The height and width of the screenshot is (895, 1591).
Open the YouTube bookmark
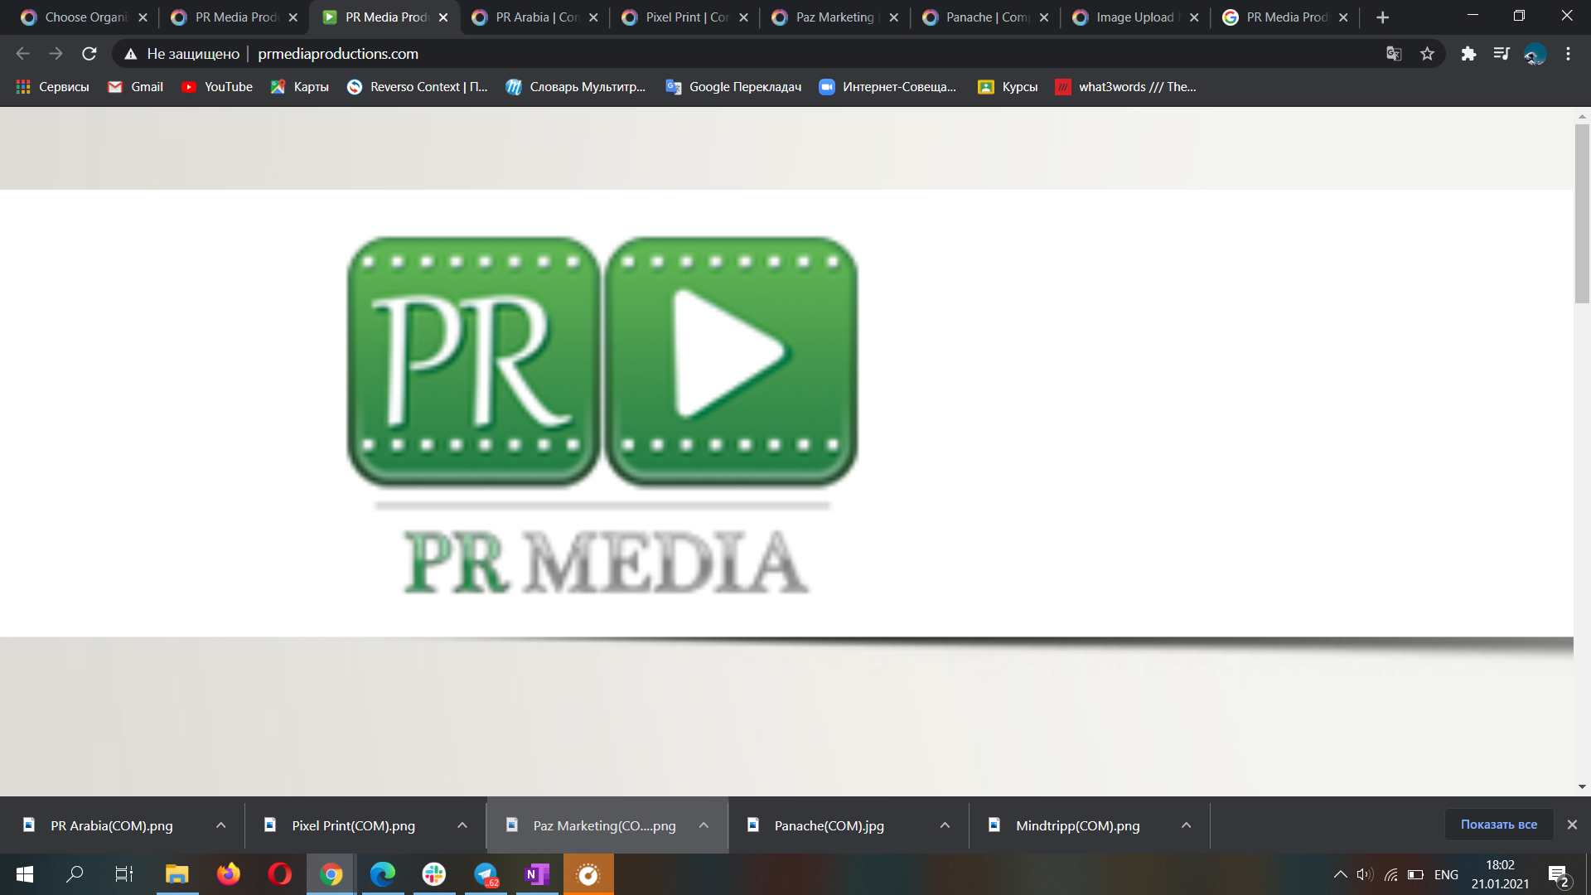pos(217,87)
